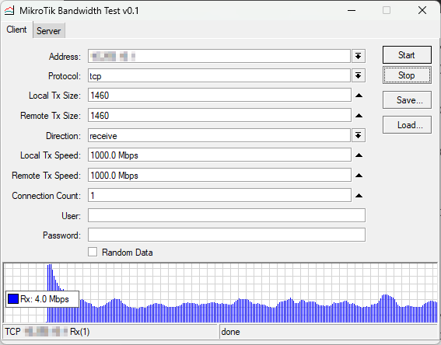Viewport: 441px width, 345px height.
Task: Click the Direction field showing receive
Action: (219, 135)
